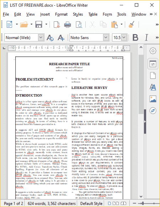The height and width of the screenshot is (207, 160).
Task: Show more standard toolbar buttons
Action: pyautogui.click(x=157, y=24)
